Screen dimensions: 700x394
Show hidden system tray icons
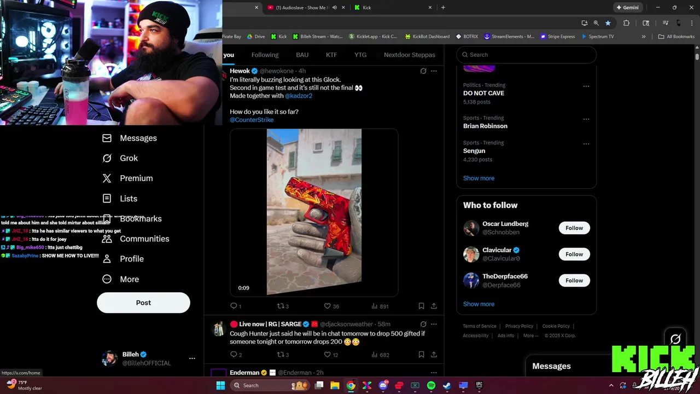tap(611, 385)
